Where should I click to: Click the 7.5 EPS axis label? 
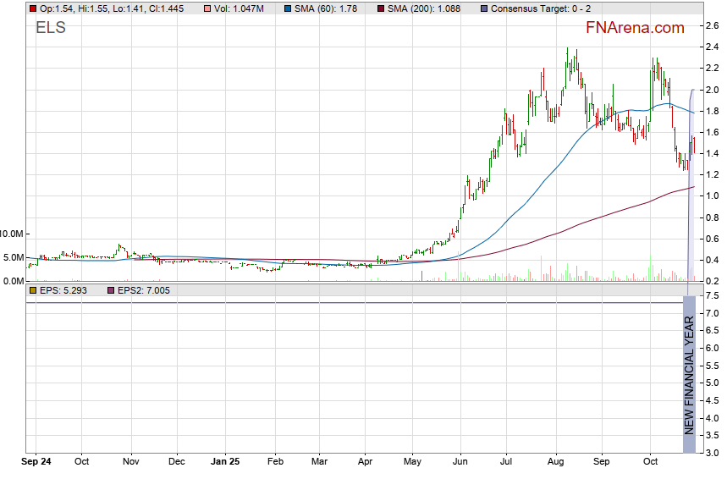click(x=712, y=295)
